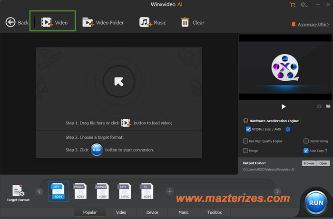Click the drag-file drop zone arrow
The height and width of the screenshot is (219, 333).
click(119, 81)
